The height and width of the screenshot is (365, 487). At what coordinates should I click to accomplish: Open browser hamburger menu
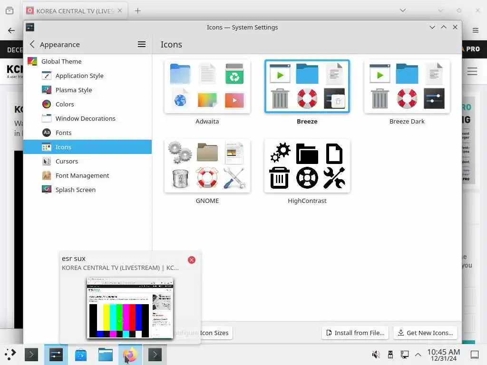[475, 30]
